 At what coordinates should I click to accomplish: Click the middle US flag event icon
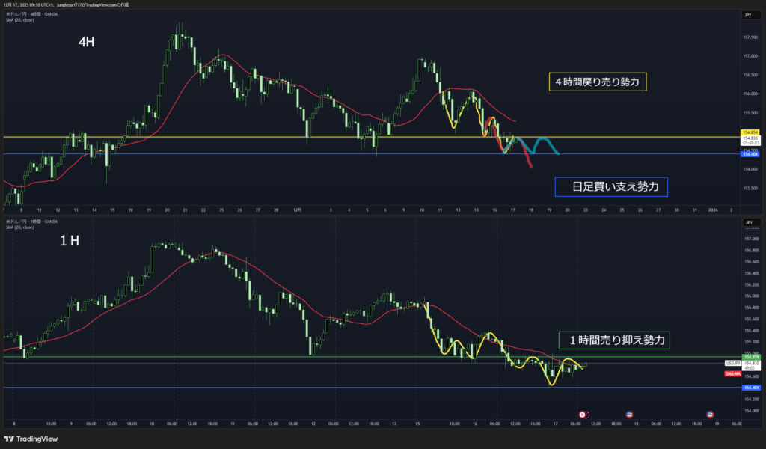point(629,414)
